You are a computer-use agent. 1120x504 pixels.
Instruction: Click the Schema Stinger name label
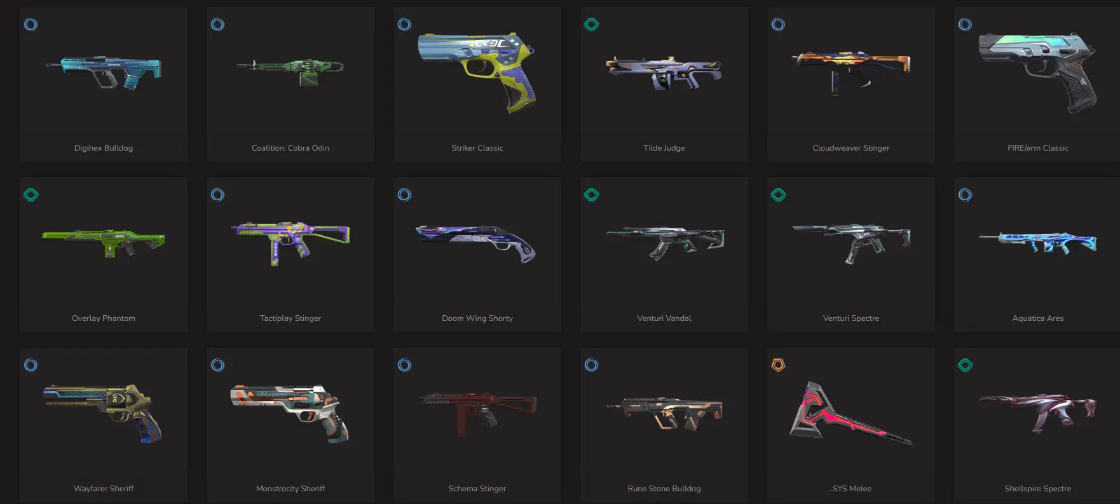click(477, 489)
